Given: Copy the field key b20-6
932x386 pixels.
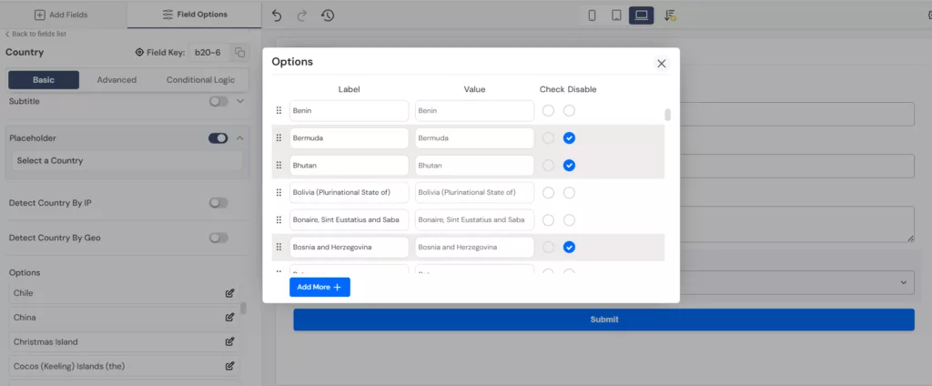Looking at the screenshot, I should (x=239, y=52).
